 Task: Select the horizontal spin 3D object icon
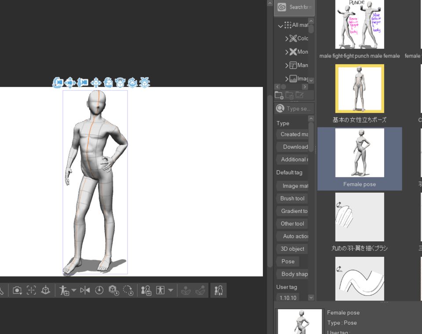[132, 83]
